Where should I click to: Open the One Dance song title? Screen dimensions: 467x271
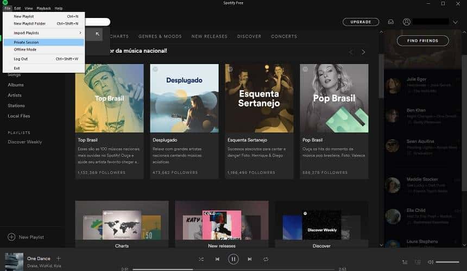(x=39, y=259)
